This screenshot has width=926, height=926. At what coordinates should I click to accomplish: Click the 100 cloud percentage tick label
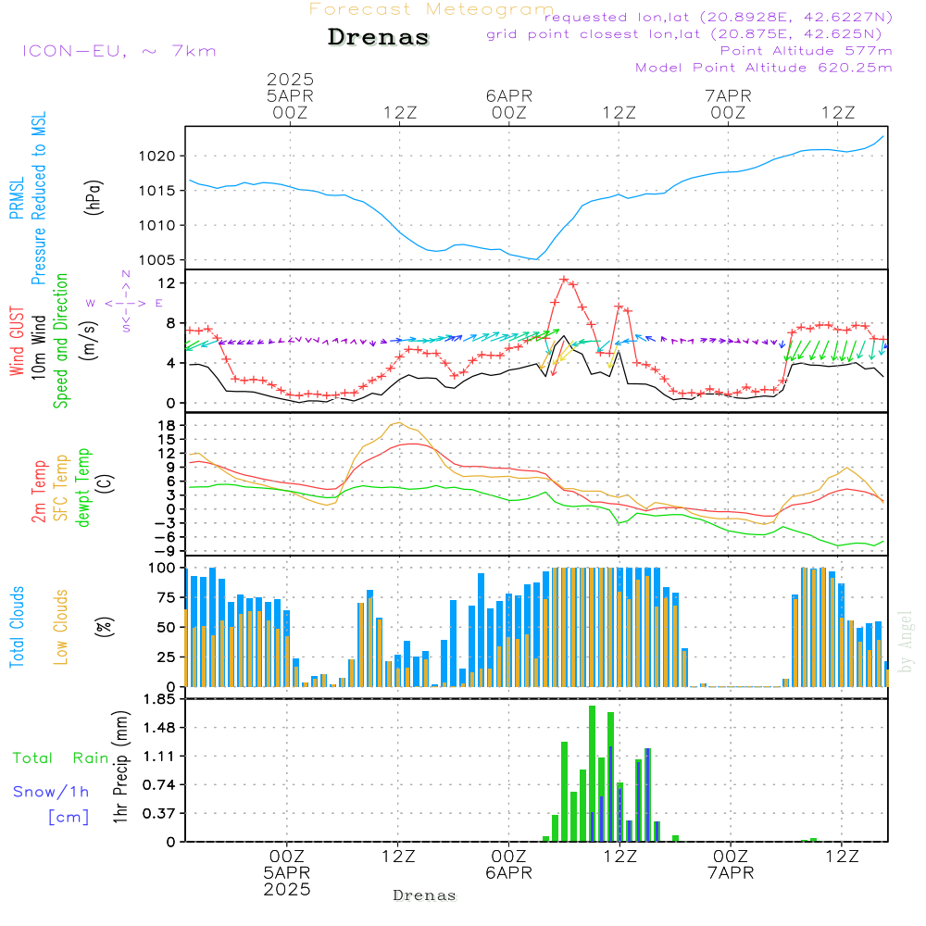(x=162, y=568)
